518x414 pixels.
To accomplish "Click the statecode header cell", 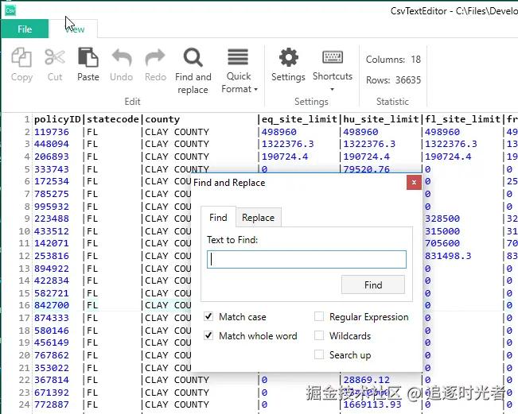I will pos(113,119).
